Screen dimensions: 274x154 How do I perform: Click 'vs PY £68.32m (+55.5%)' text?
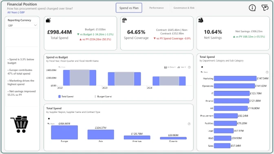click(x=249, y=37)
